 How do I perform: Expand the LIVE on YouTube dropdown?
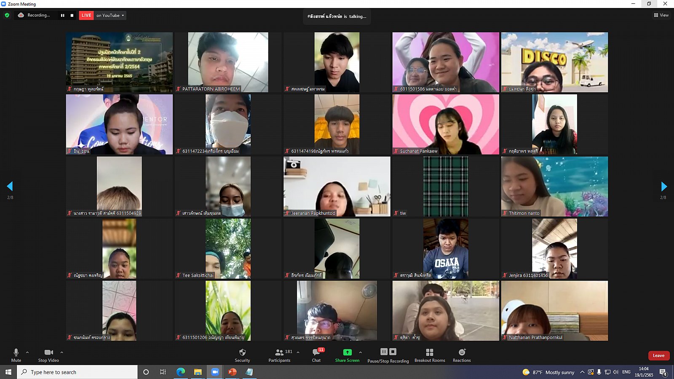[x=123, y=16]
